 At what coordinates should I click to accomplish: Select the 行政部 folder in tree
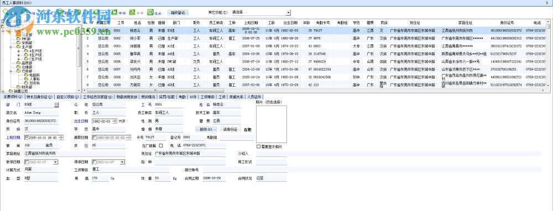24,71
